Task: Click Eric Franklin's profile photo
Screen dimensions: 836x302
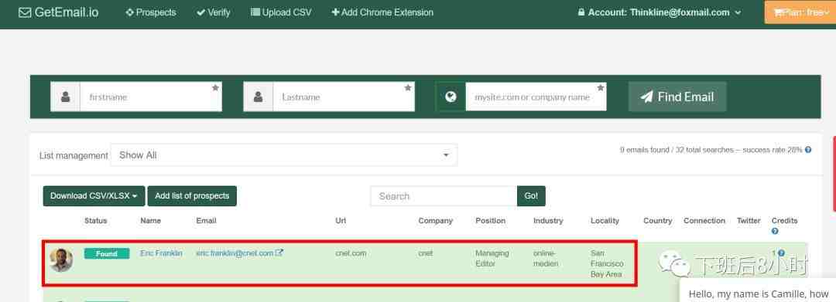Action: [61, 260]
